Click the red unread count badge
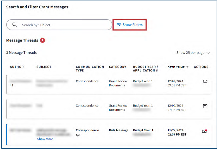218x150 pixels. (42, 40)
